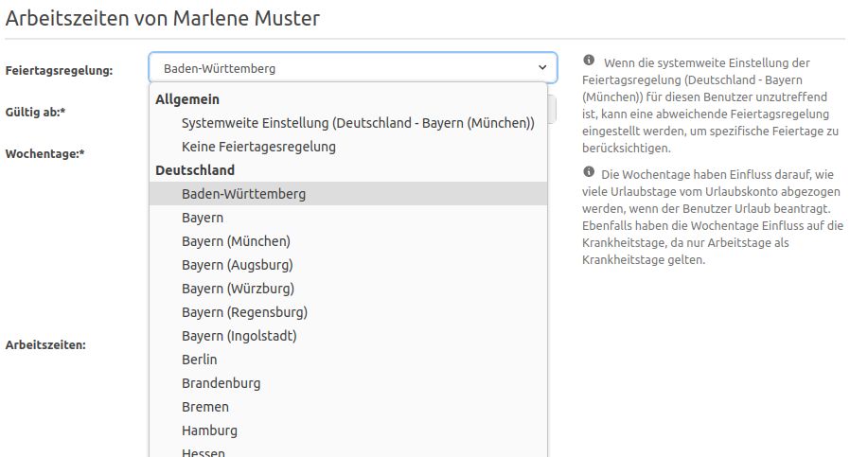The width and height of the screenshot is (850, 457).
Task: Choose Bayern (Würzburg) holiday rule
Action: pos(348,289)
